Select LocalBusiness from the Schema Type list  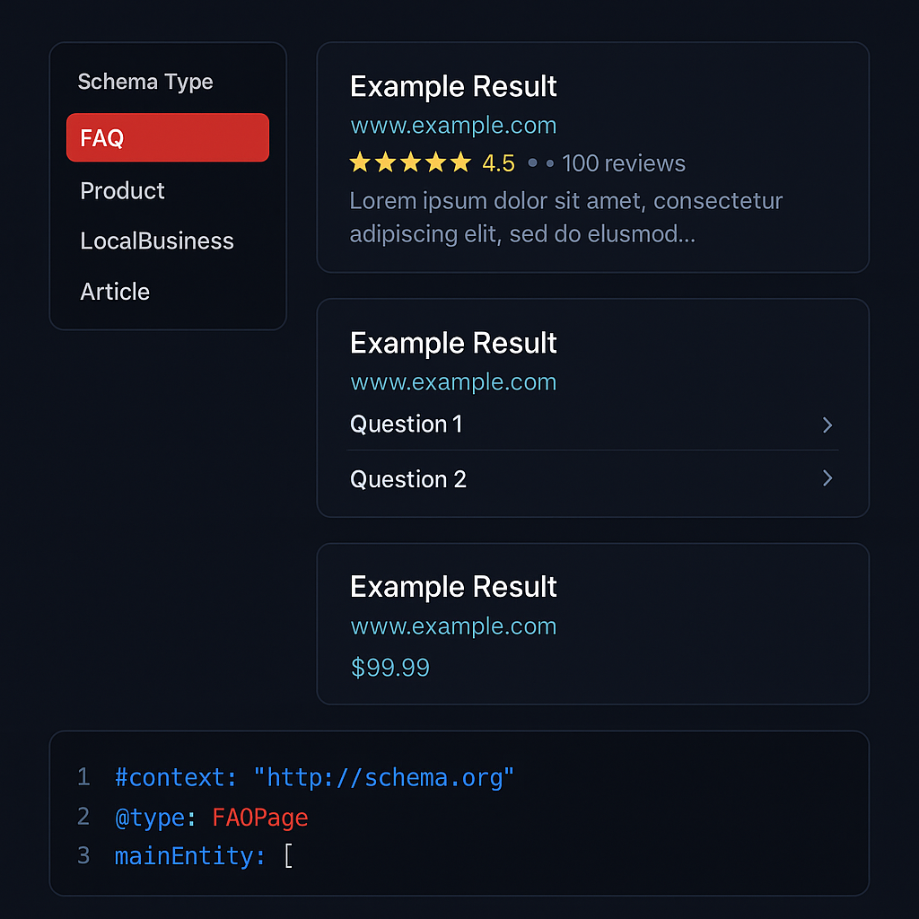(x=156, y=241)
